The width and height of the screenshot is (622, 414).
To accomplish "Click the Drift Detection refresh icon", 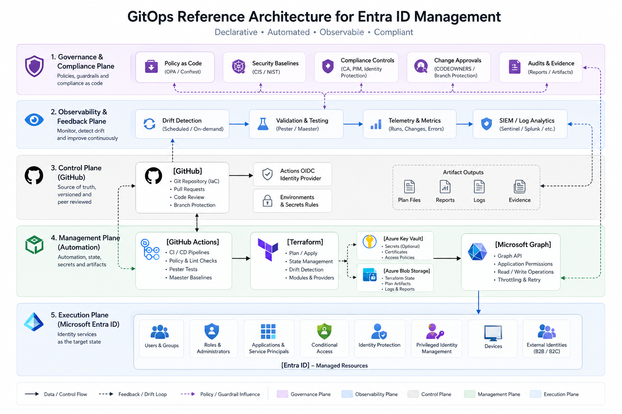I will [x=149, y=124].
